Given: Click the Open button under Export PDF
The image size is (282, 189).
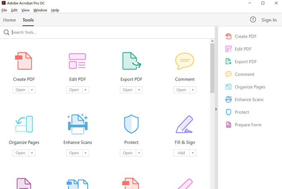Looking at the screenshot, I should 128,90.
